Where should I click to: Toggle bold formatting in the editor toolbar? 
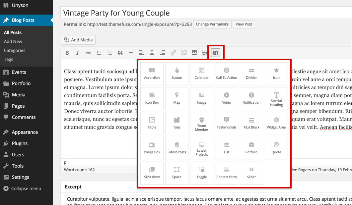tap(67, 53)
